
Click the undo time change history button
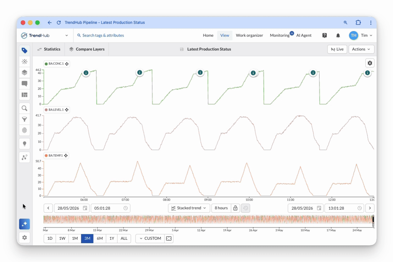(x=246, y=208)
